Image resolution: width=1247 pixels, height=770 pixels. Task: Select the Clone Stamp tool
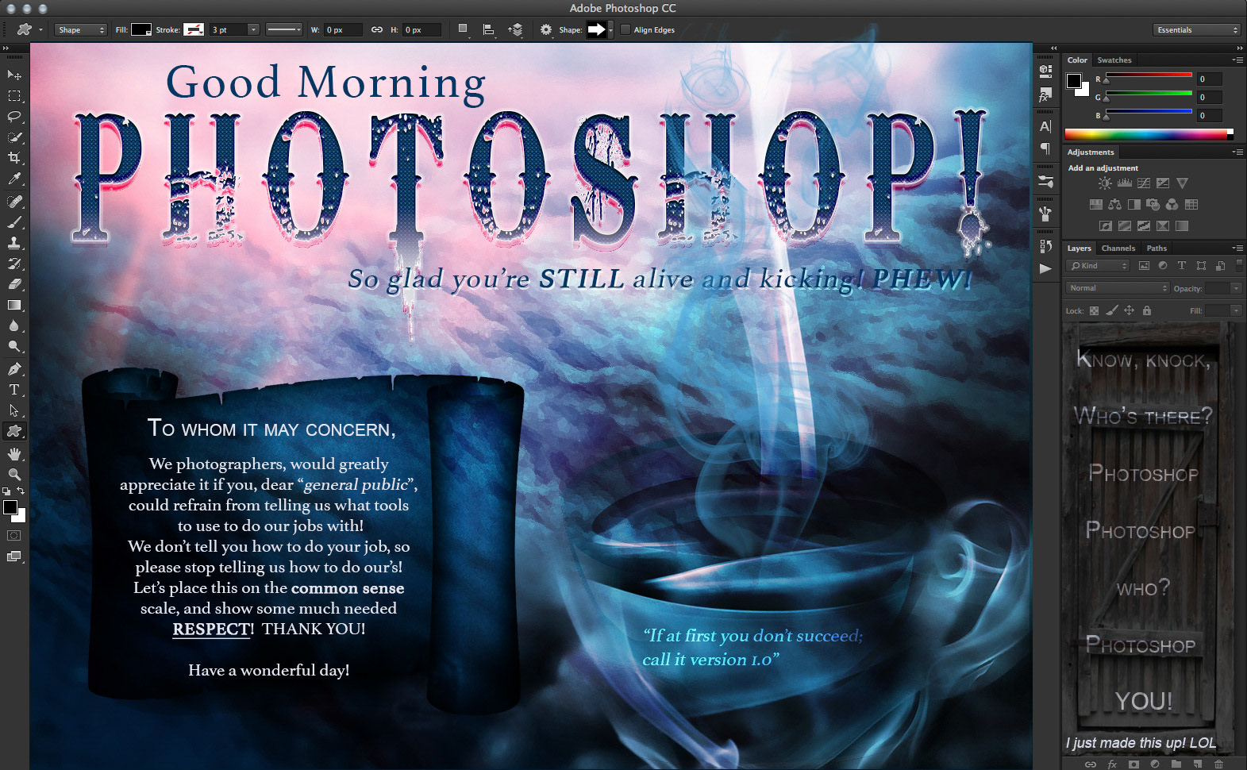tap(14, 243)
